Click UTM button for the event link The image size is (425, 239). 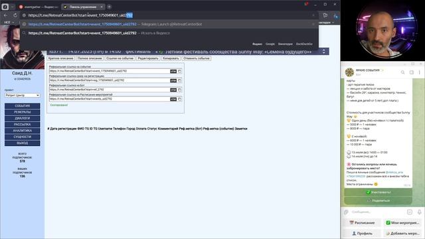(173, 71)
